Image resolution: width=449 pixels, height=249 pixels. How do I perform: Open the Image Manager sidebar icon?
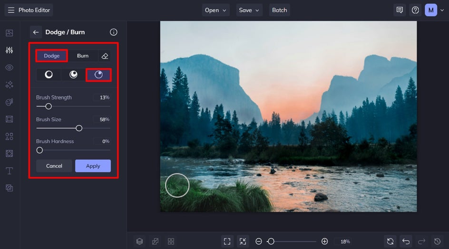point(9,33)
